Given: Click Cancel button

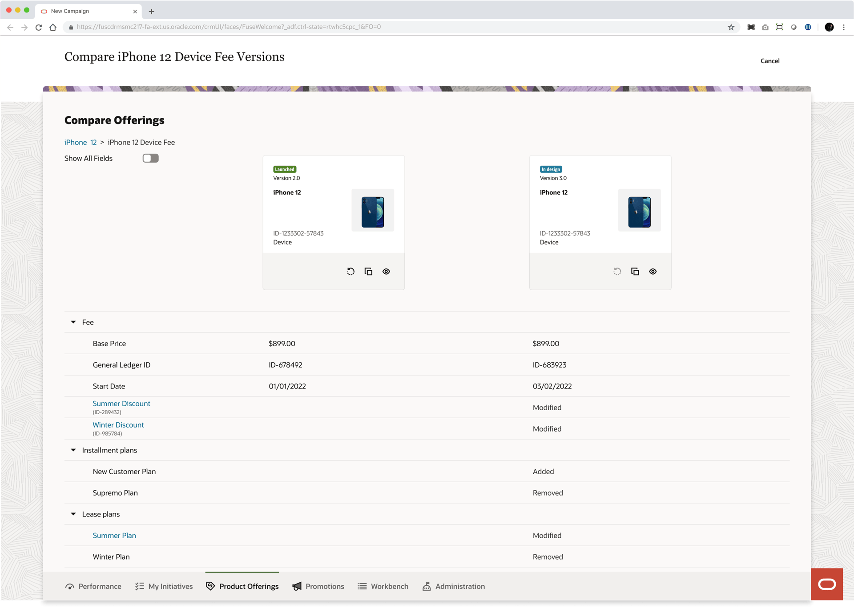Looking at the screenshot, I should 769,61.
